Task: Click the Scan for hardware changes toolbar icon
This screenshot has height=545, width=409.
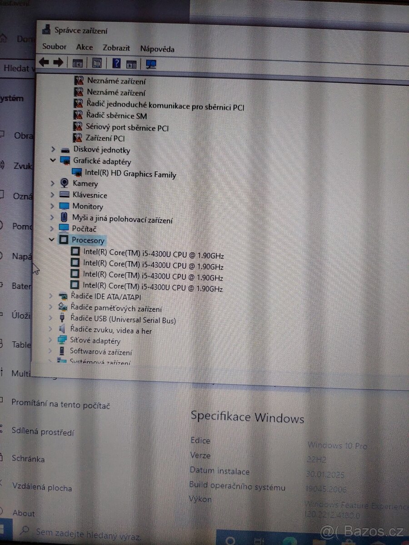Action: (x=150, y=64)
